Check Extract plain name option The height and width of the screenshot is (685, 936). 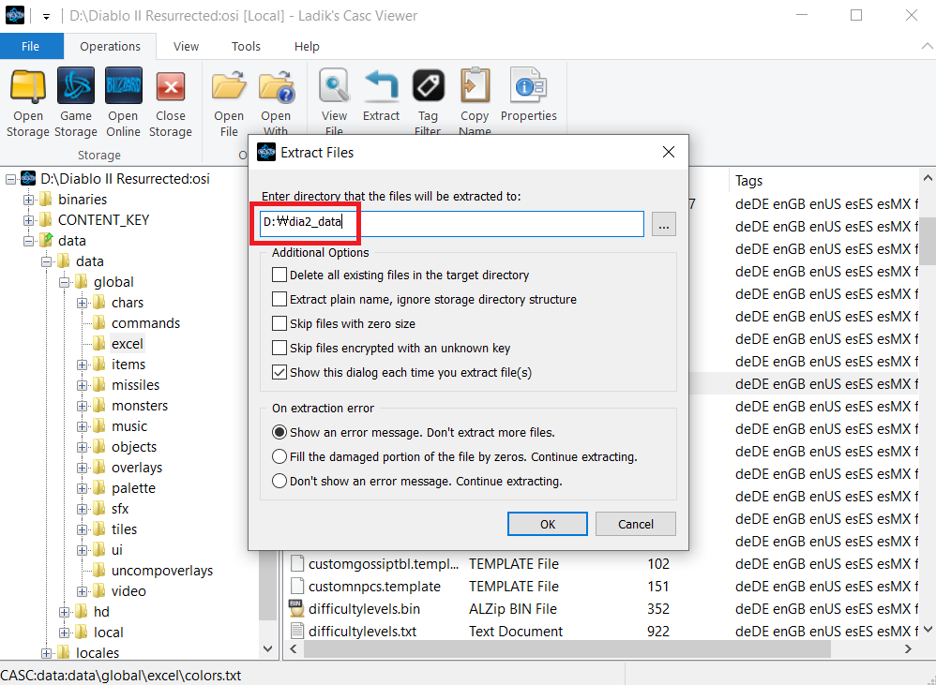tap(279, 299)
